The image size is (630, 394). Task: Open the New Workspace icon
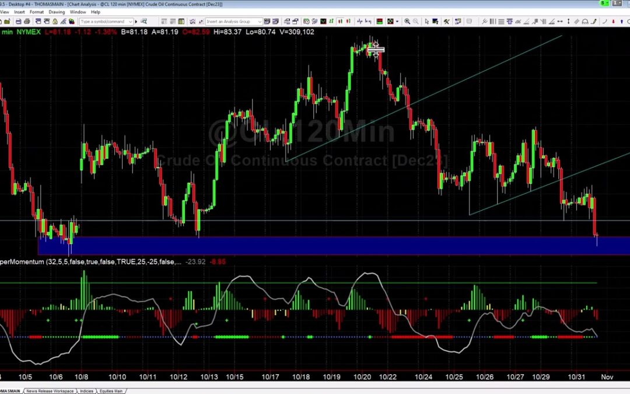[3, 22]
